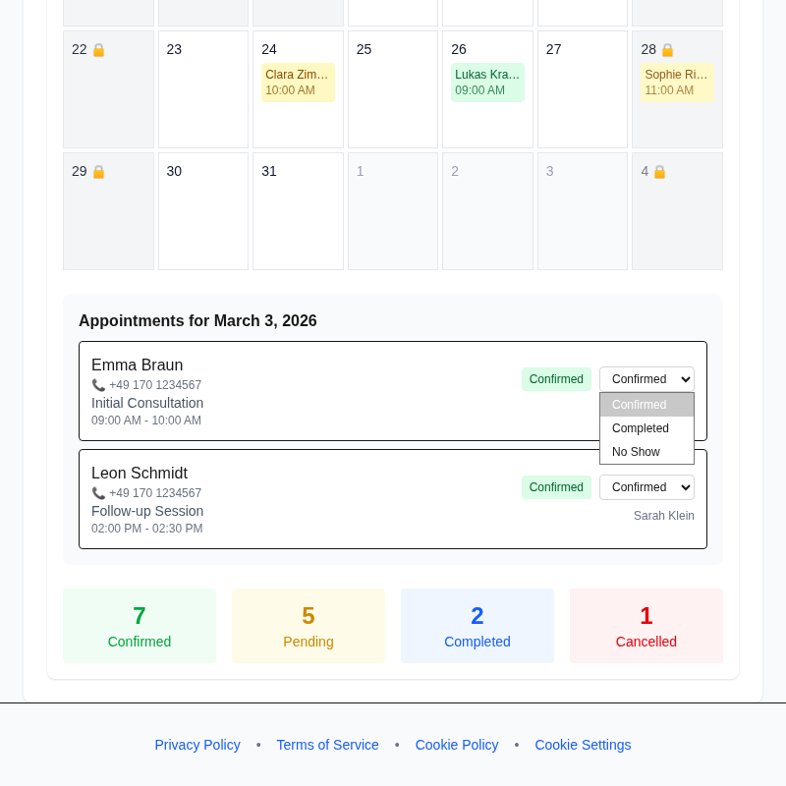Click the lock icon on day 28

667,50
